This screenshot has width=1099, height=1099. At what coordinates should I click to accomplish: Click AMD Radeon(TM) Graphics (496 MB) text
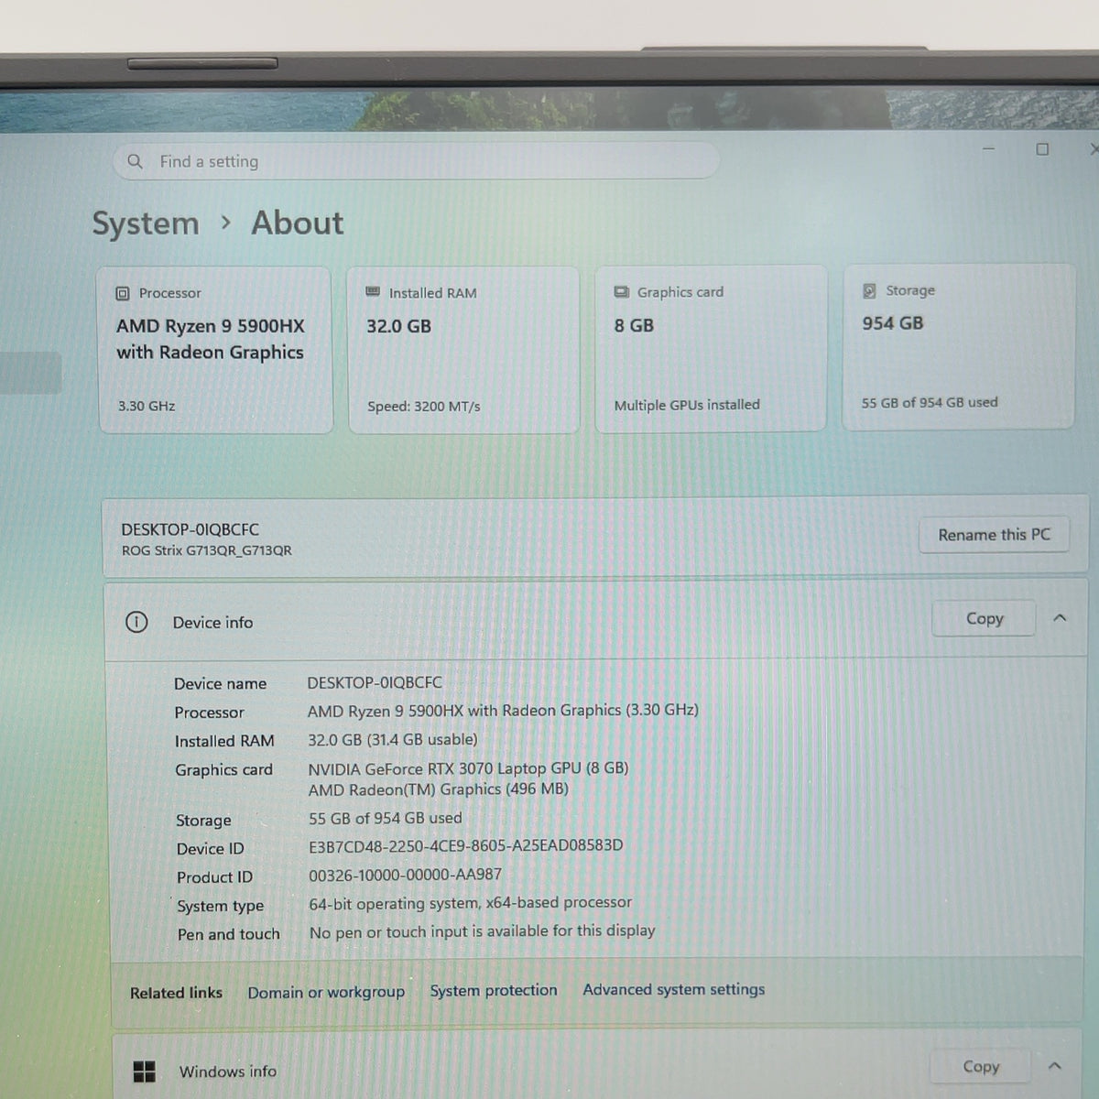click(438, 789)
